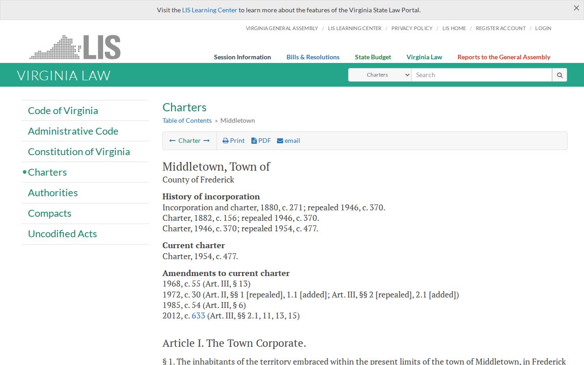This screenshot has height=365, width=584.
Task: Open the LIS logo homepage
Action: [x=75, y=47]
